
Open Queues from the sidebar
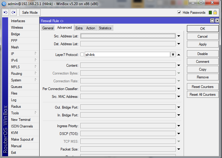coord(23,87)
